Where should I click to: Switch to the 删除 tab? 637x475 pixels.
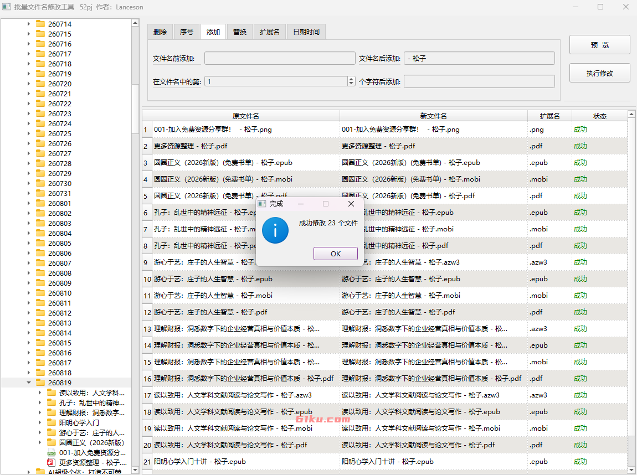(160, 32)
